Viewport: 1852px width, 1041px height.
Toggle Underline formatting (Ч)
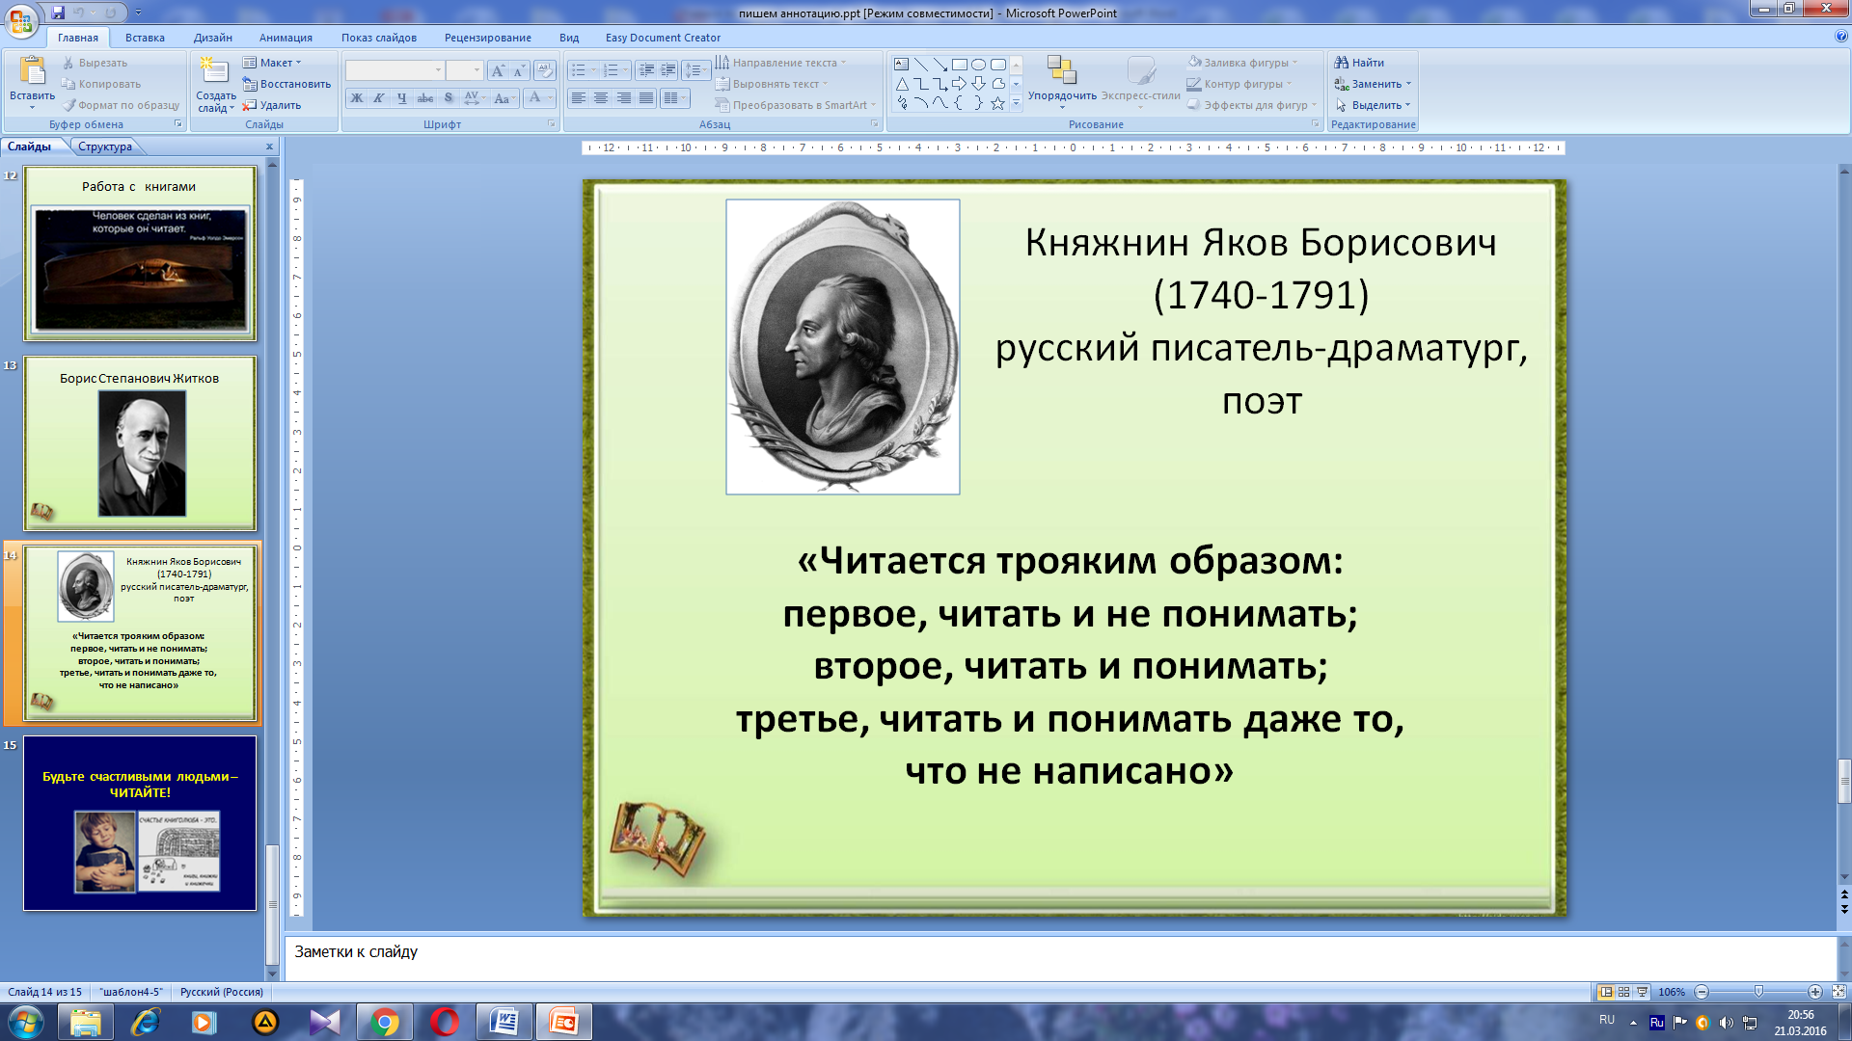click(x=402, y=98)
